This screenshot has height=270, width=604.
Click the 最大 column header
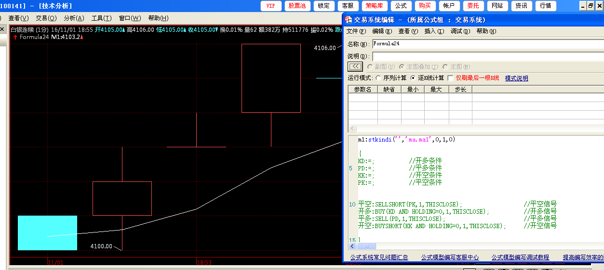click(436, 90)
